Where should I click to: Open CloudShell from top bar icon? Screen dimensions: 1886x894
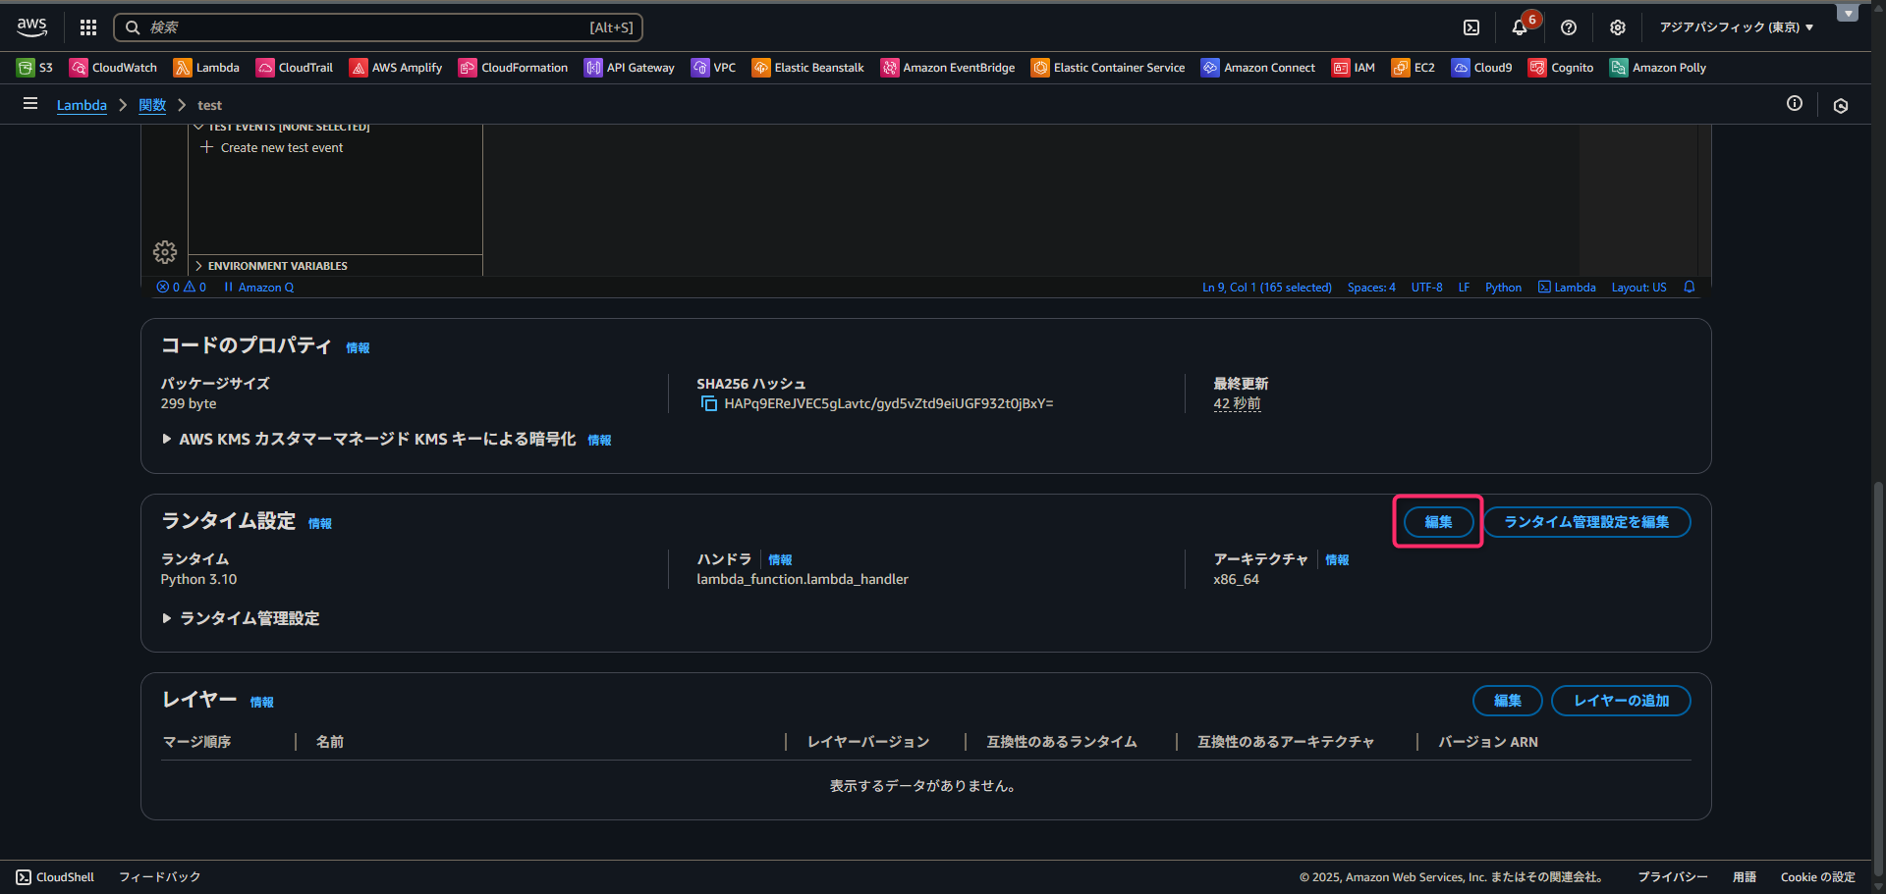click(1470, 27)
